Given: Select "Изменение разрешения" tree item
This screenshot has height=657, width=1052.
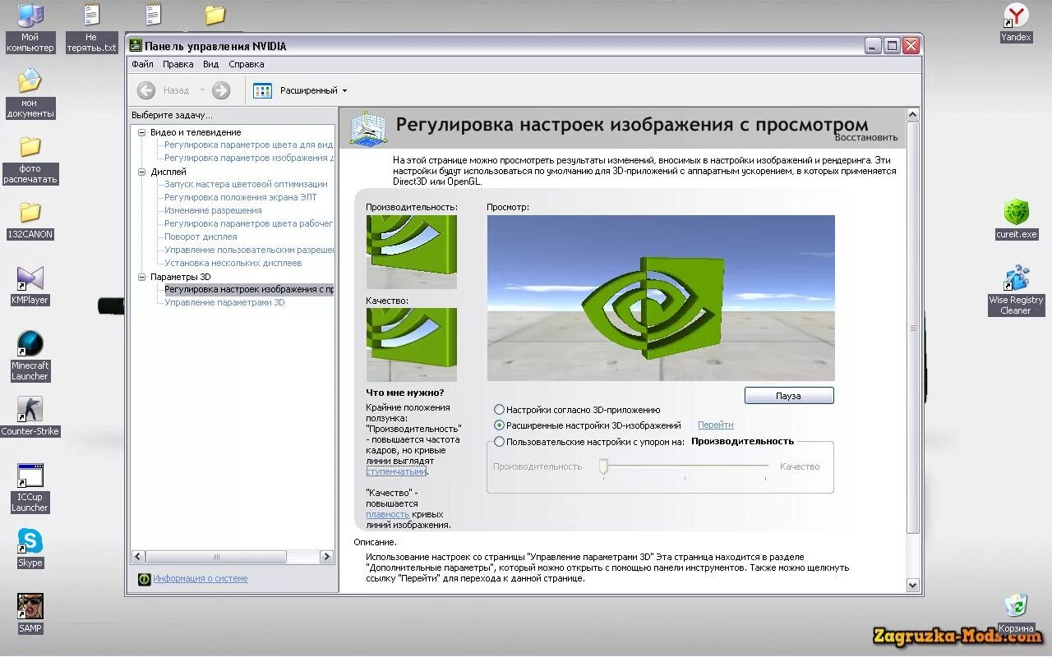Looking at the screenshot, I should pyautogui.click(x=213, y=211).
